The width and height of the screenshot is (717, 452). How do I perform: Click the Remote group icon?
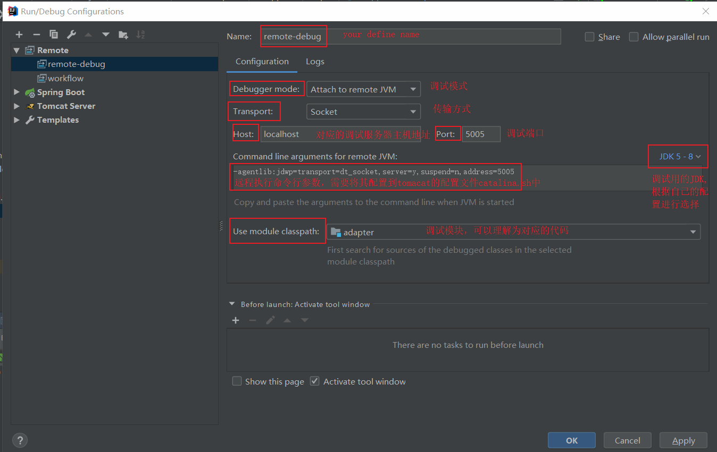(29, 50)
